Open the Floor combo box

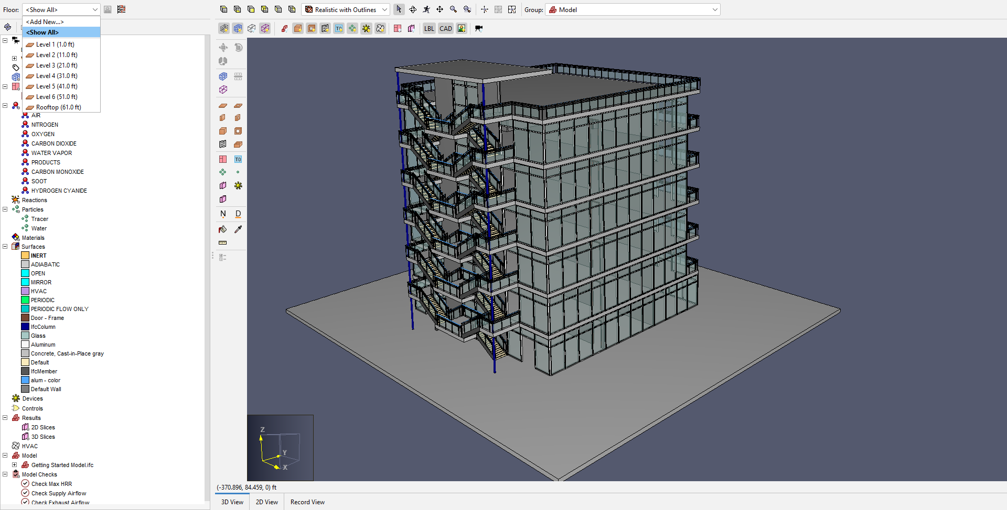pos(61,9)
